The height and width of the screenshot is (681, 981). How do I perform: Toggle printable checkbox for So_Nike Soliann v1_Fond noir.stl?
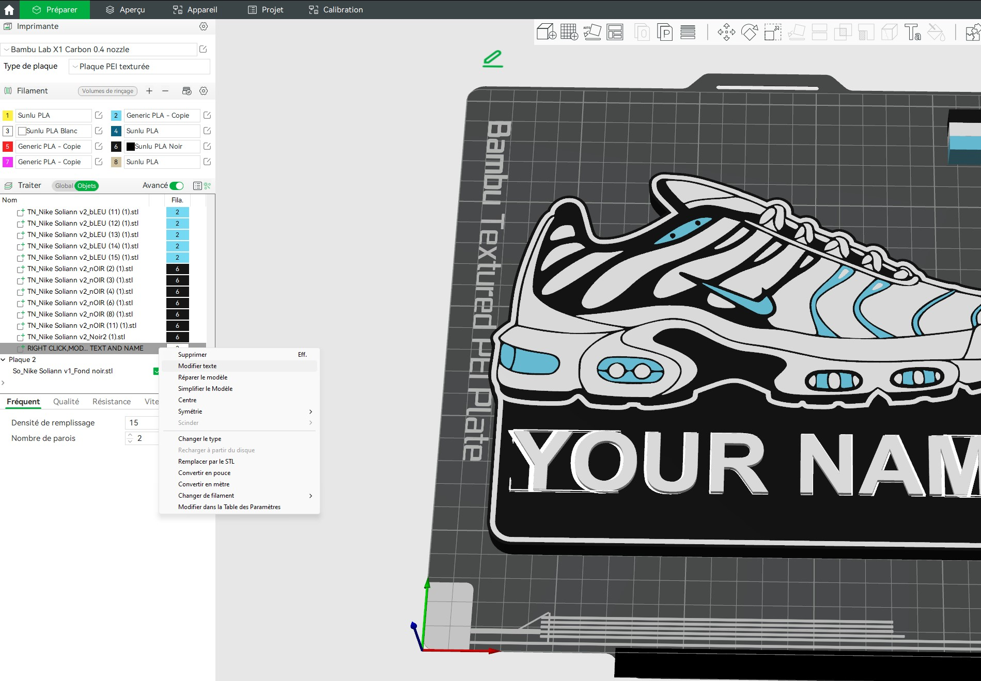click(156, 371)
